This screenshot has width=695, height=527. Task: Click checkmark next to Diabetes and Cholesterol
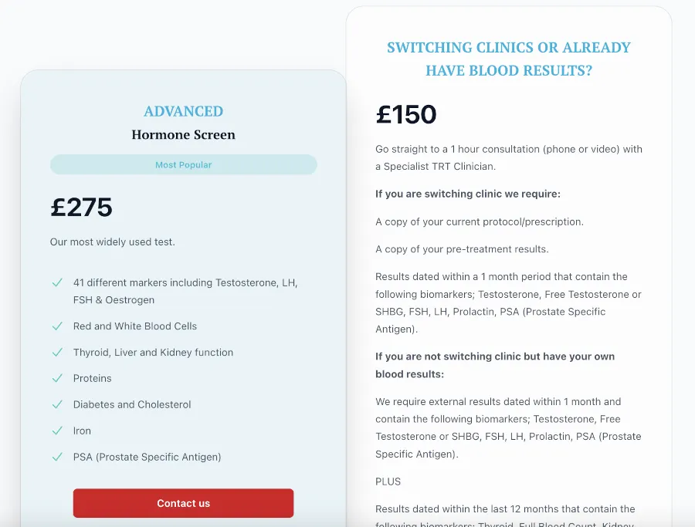click(57, 405)
